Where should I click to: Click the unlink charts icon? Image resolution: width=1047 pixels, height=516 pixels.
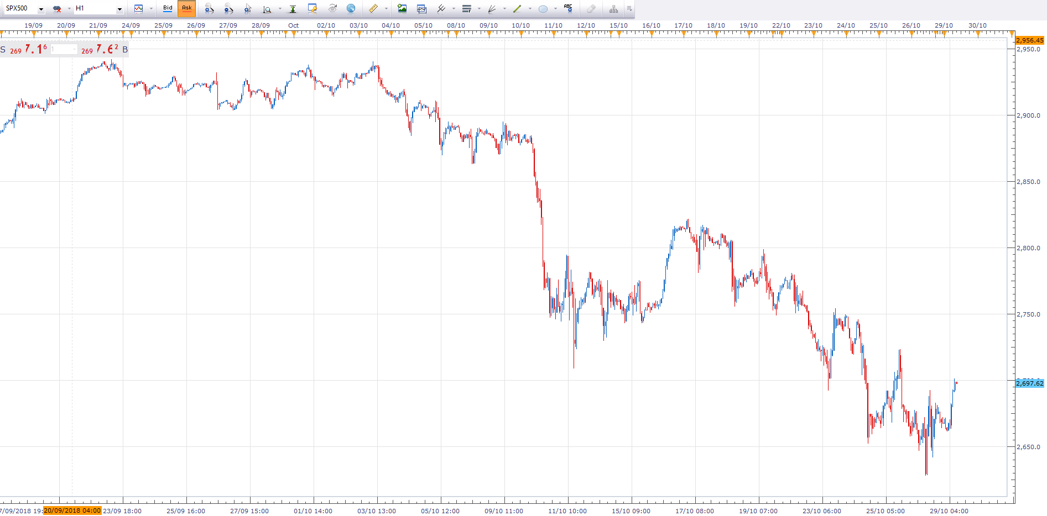pos(57,9)
